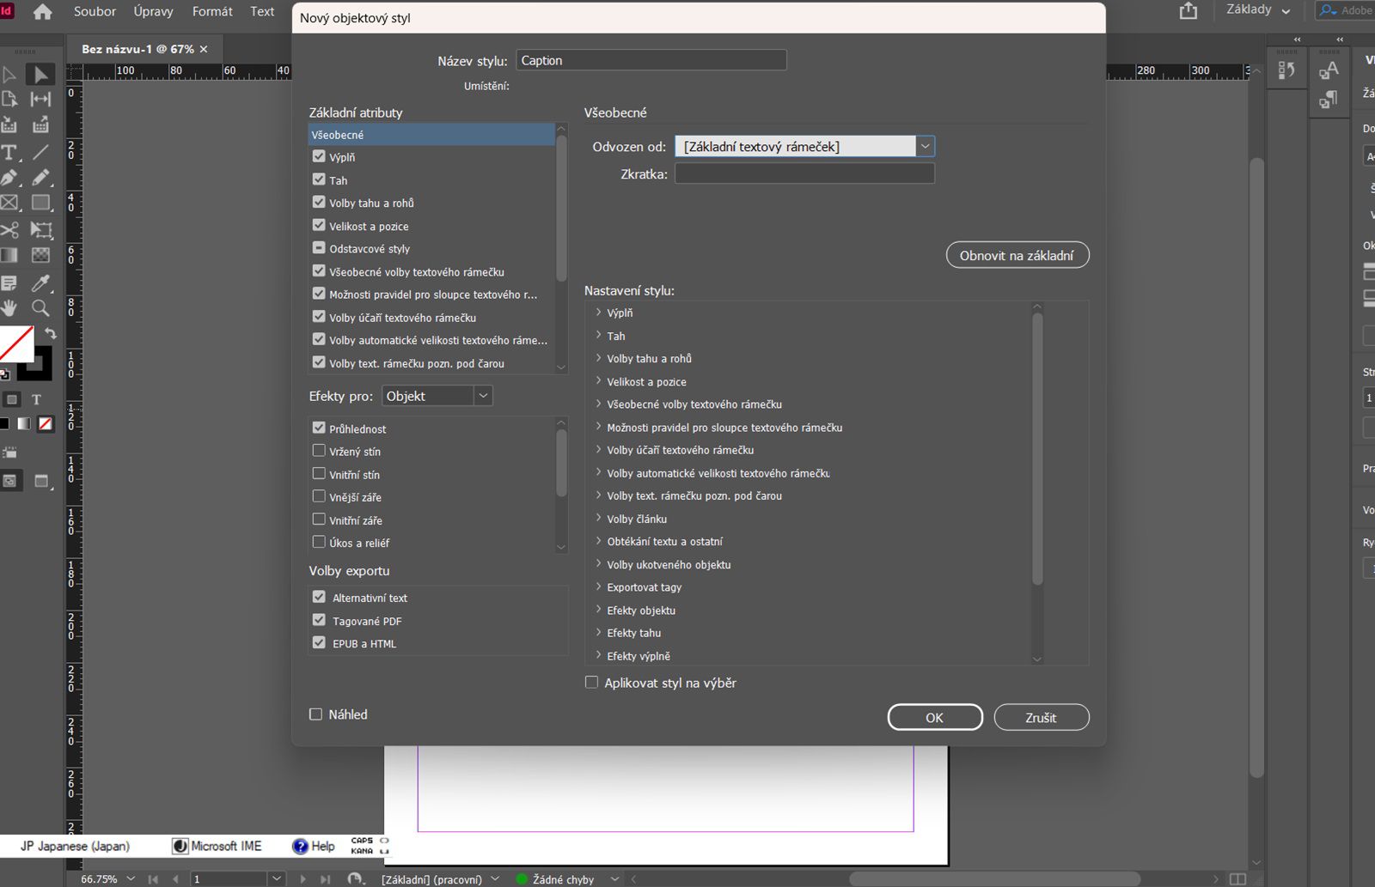Enable the Úkos a reliéf effect
Viewport: 1375px width, 887px height.
(319, 542)
